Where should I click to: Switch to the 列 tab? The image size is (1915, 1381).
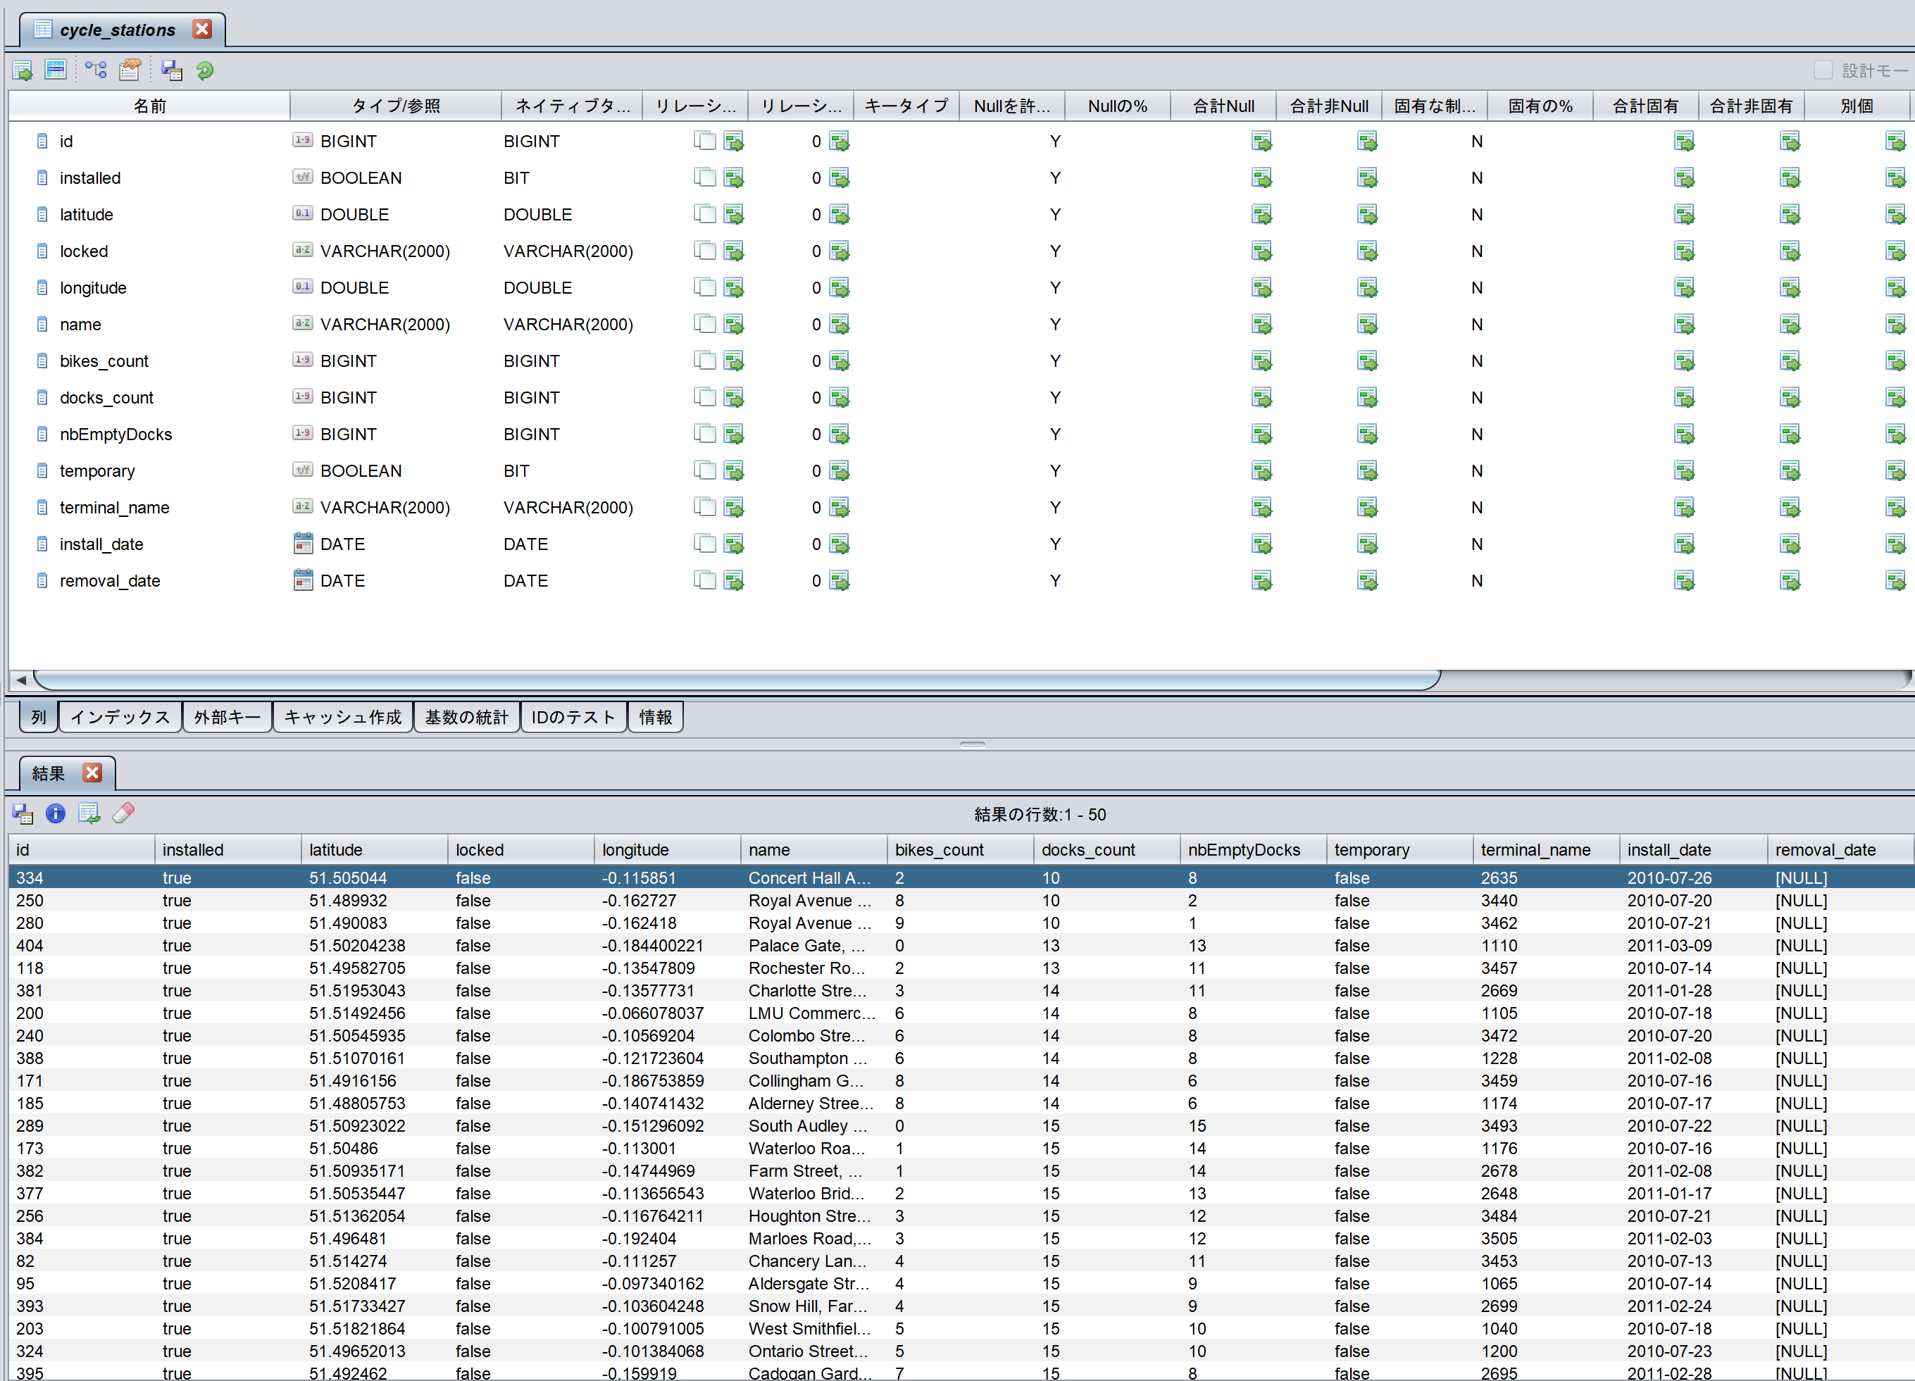[39, 718]
